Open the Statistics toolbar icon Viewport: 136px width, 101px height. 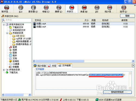point(110,8)
